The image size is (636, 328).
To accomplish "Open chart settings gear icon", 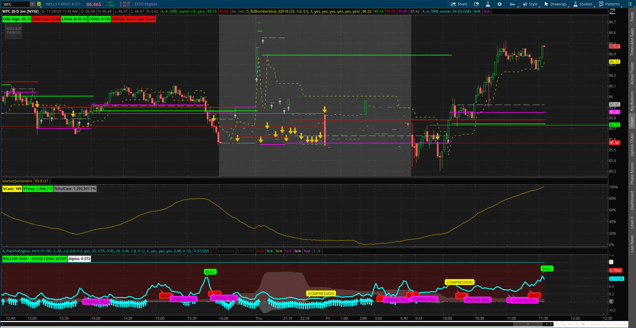I will pyautogui.click(x=499, y=4).
